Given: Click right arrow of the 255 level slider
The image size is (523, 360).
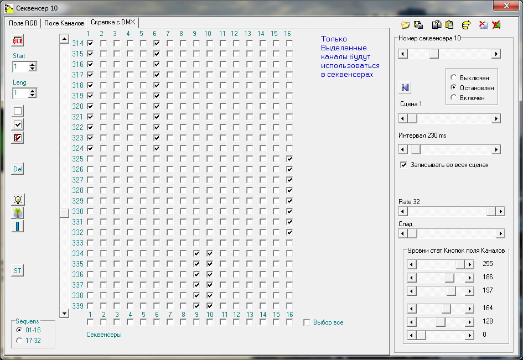Looking at the screenshot, I should [x=470, y=264].
